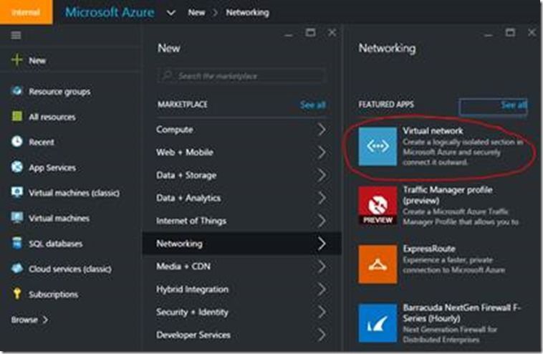Click See all next to FEATURED APPS
Viewport: 543px width, 354px height.
514,105
